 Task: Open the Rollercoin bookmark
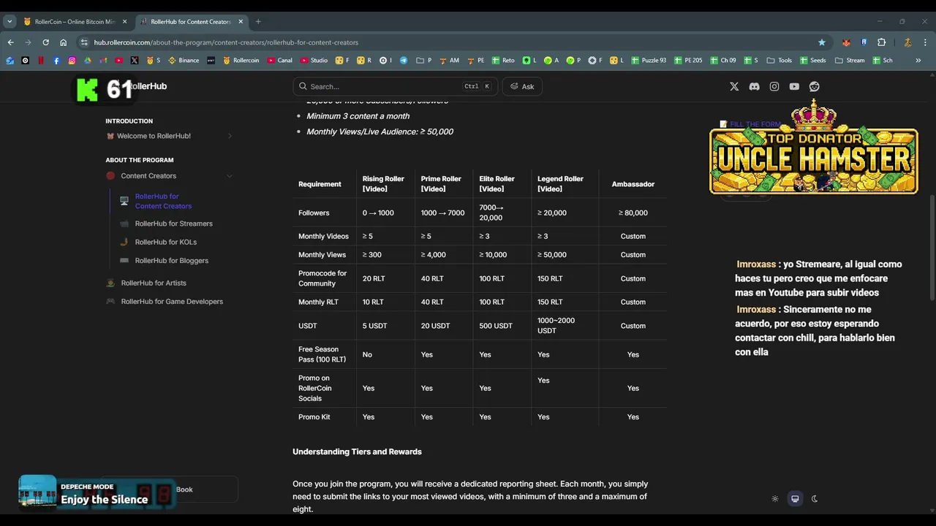point(241,61)
